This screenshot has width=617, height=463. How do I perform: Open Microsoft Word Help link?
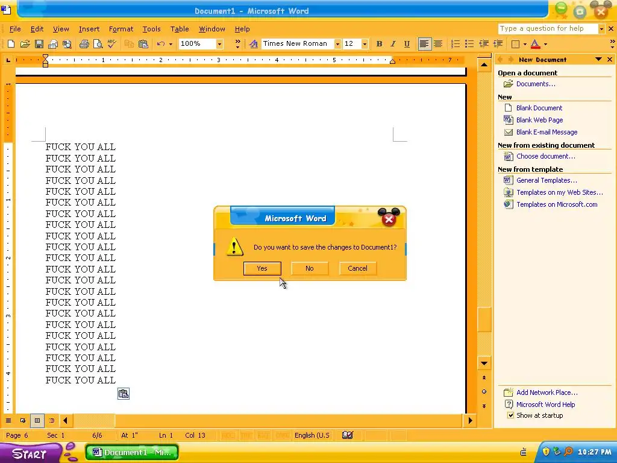[x=545, y=405]
